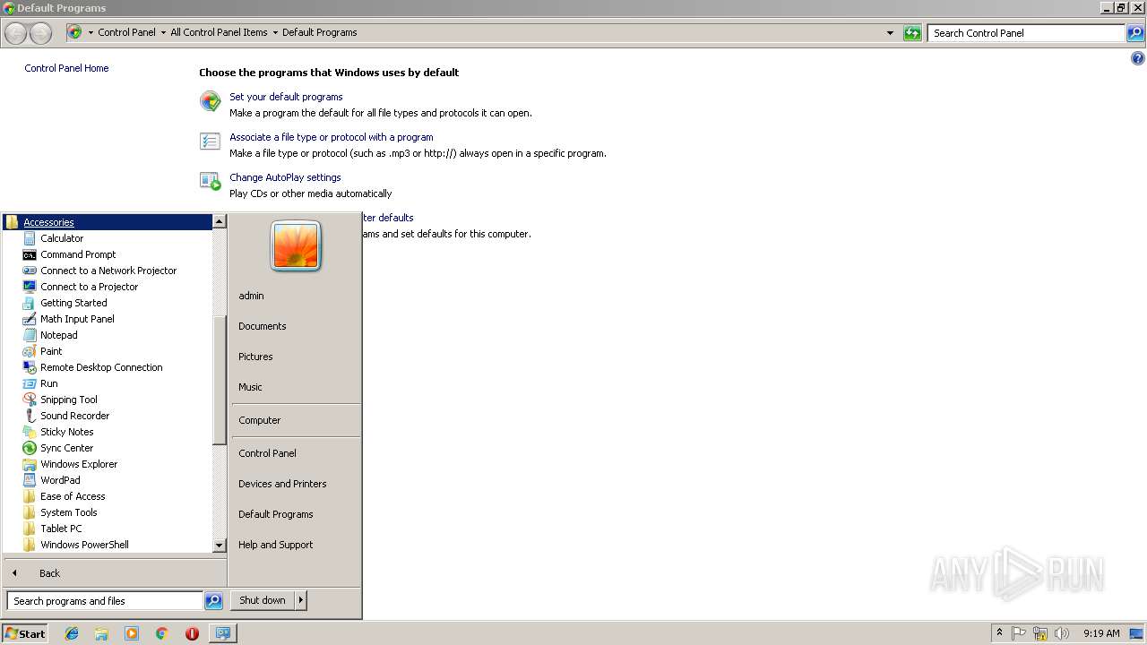Open WordPad icon
This screenshot has width=1147, height=645.
click(x=30, y=480)
